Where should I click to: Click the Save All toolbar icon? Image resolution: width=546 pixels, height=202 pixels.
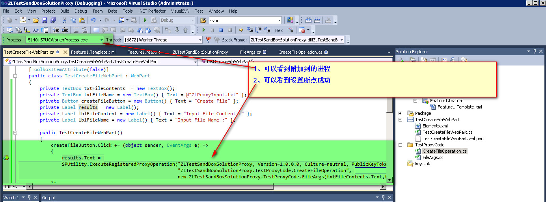click(x=53, y=20)
